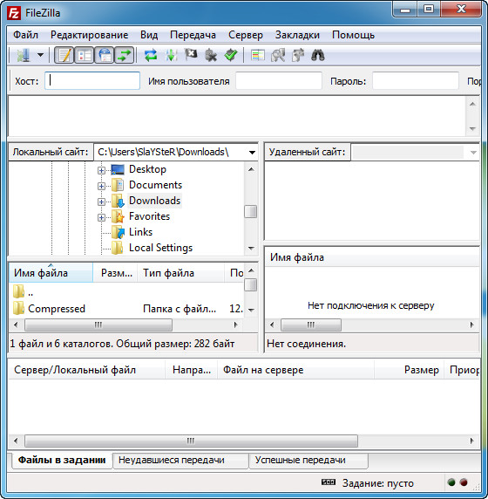Image resolution: width=488 pixels, height=499 pixels.
Task: Expand the Downloads tree node
Action: pyautogui.click(x=101, y=202)
